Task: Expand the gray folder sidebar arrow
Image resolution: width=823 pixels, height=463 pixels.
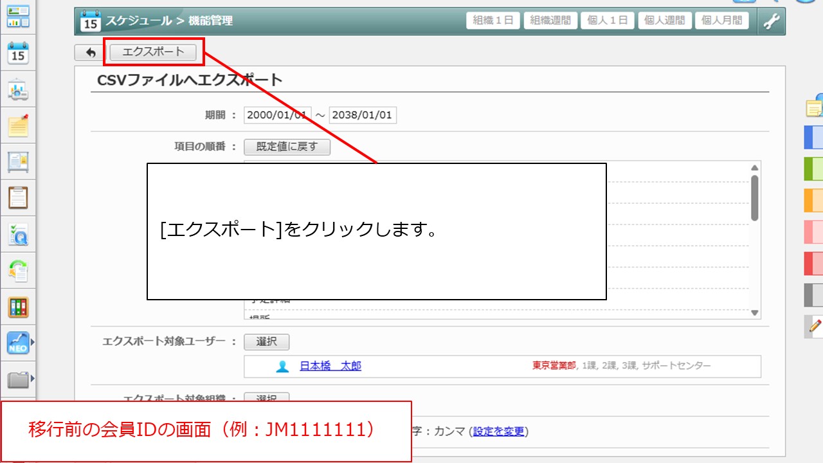Action: coord(33,379)
